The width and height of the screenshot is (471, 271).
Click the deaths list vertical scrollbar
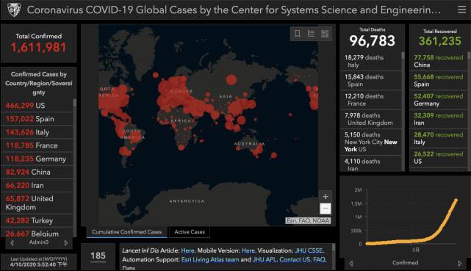coord(403,111)
